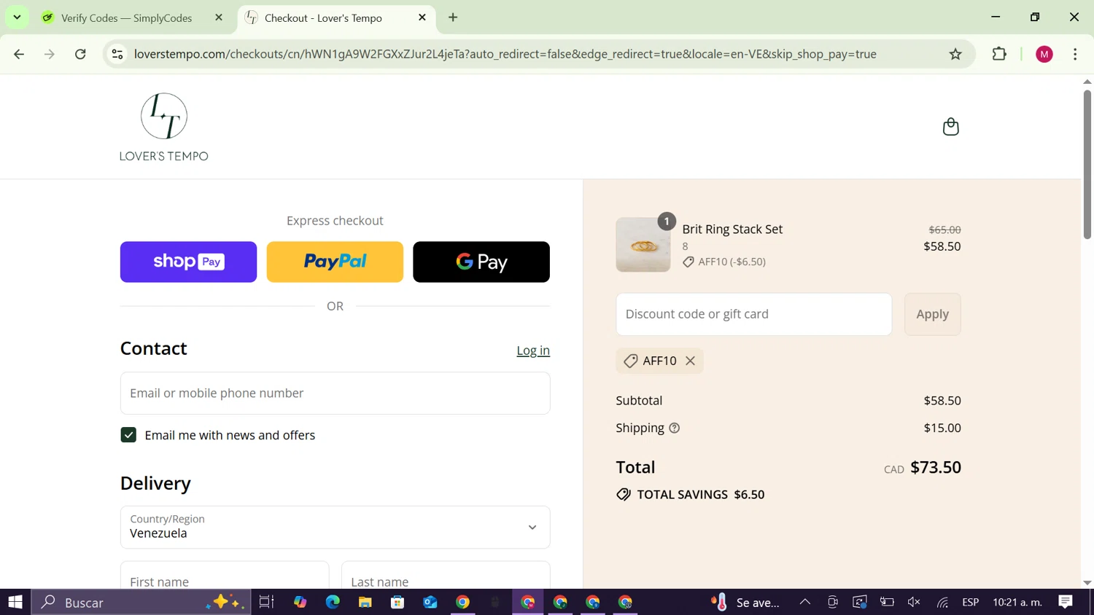This screenshot has width=1094, height=615.
Task: Click the Apply discount button
Action: point(932,314)
